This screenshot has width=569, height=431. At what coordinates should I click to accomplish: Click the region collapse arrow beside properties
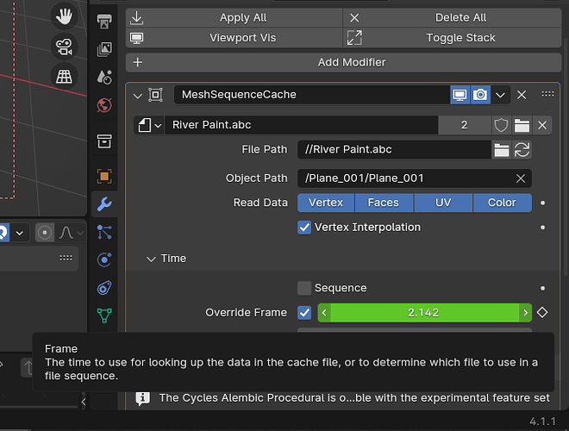[84, 402]
